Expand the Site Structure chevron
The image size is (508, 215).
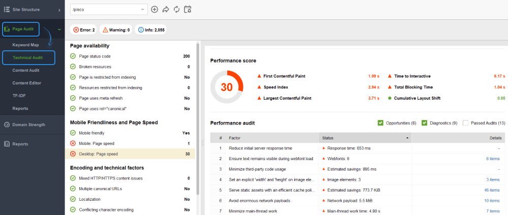[59, 10]
